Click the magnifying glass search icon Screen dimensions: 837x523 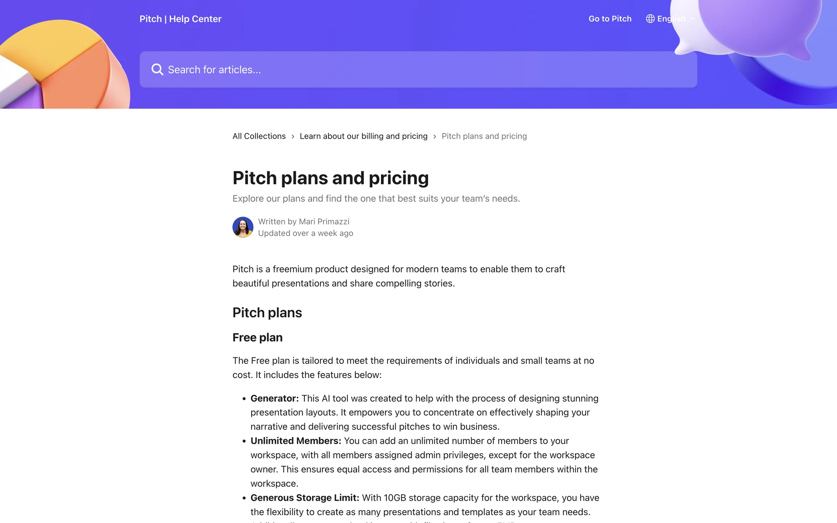(157, 70)
